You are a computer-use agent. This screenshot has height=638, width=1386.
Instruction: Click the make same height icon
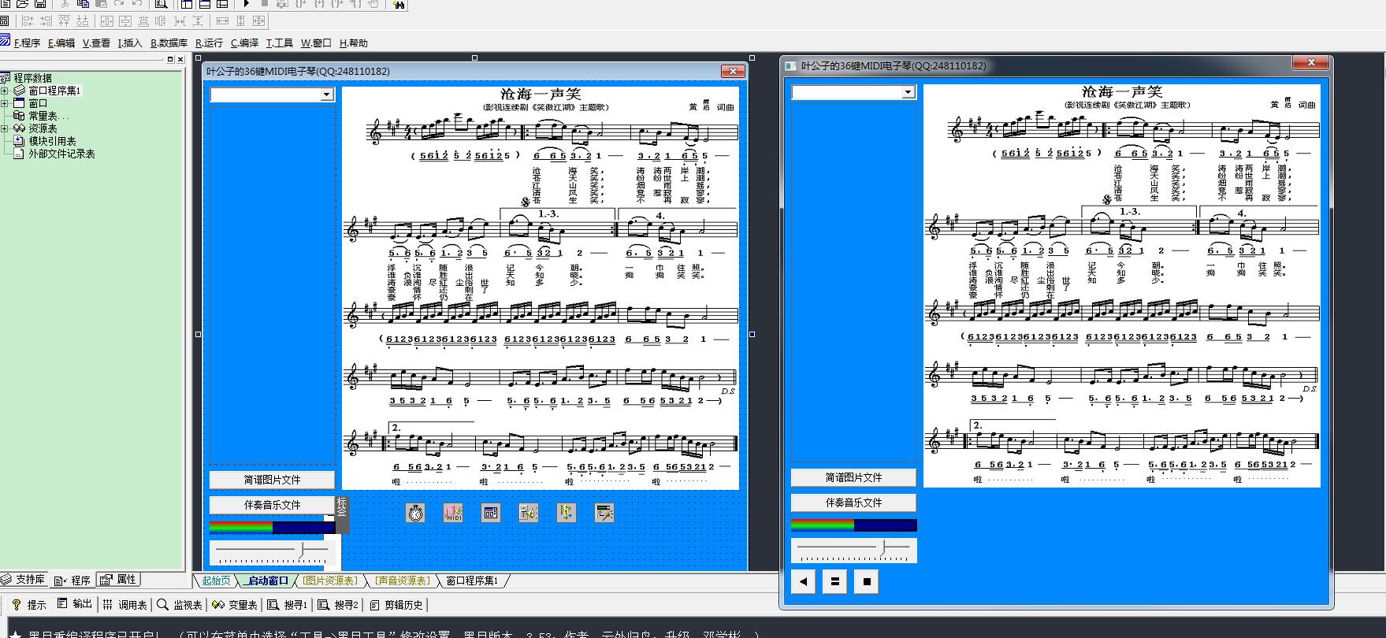(x=240, y=21)
